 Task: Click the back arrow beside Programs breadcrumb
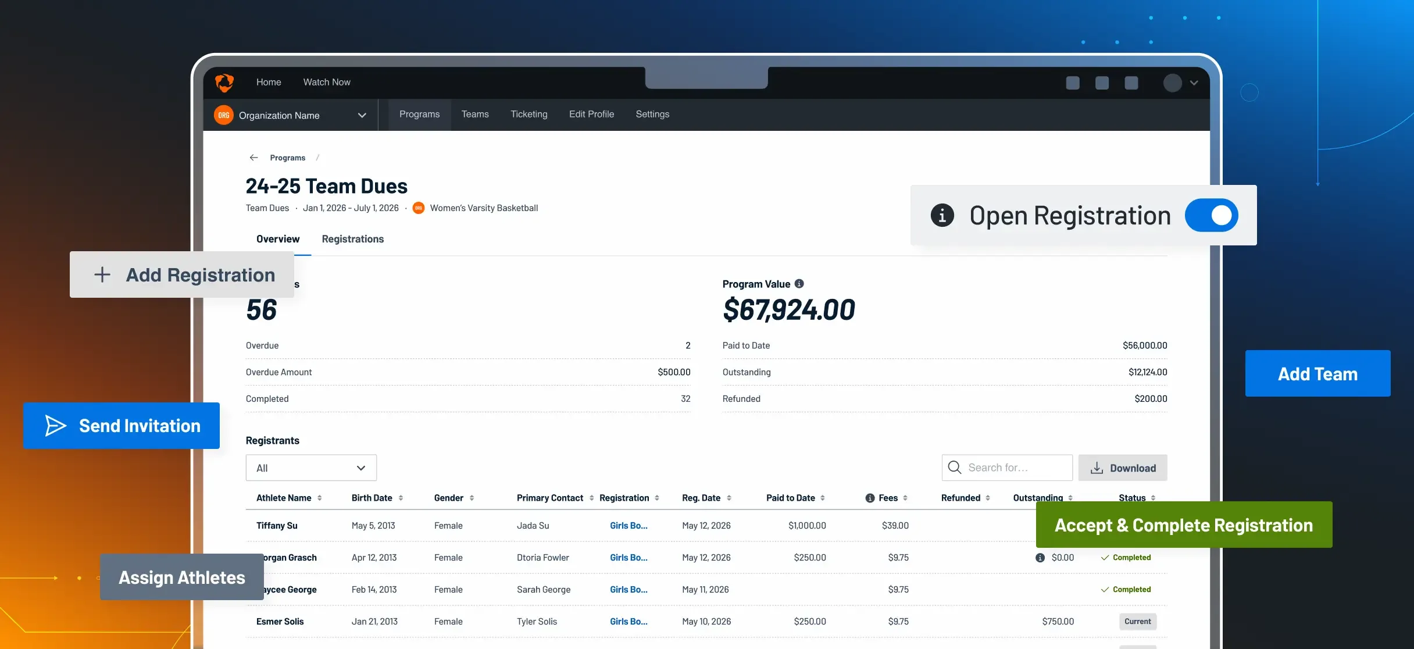[253, 158]
